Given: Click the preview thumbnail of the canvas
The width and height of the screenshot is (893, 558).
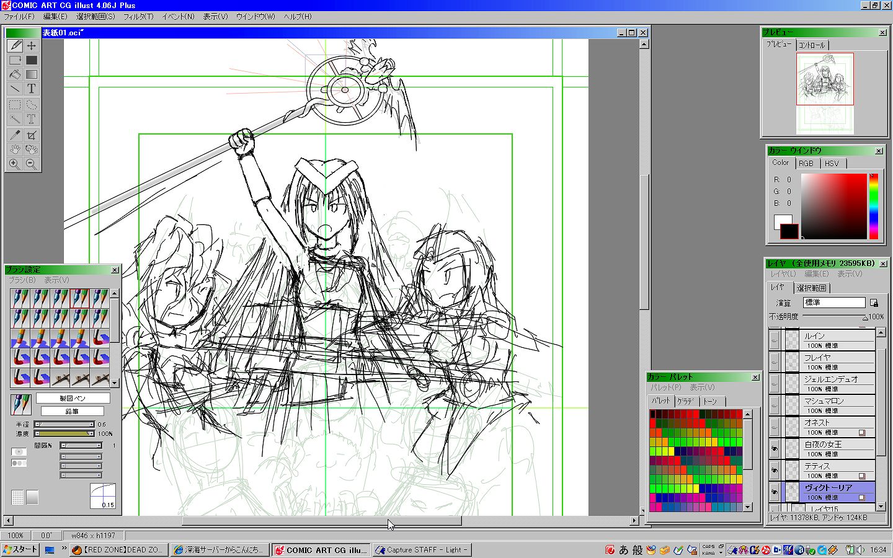Looking at the screenshot, I should point(825,93).
